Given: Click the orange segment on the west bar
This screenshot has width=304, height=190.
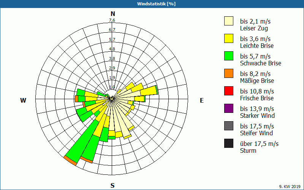Looking at the screenshot, I should tap(77, 99).
